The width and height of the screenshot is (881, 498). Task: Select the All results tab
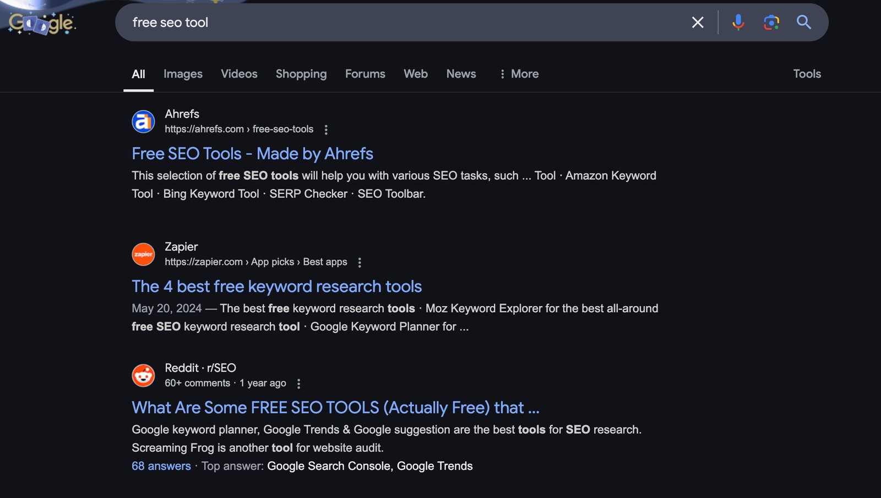138,74
